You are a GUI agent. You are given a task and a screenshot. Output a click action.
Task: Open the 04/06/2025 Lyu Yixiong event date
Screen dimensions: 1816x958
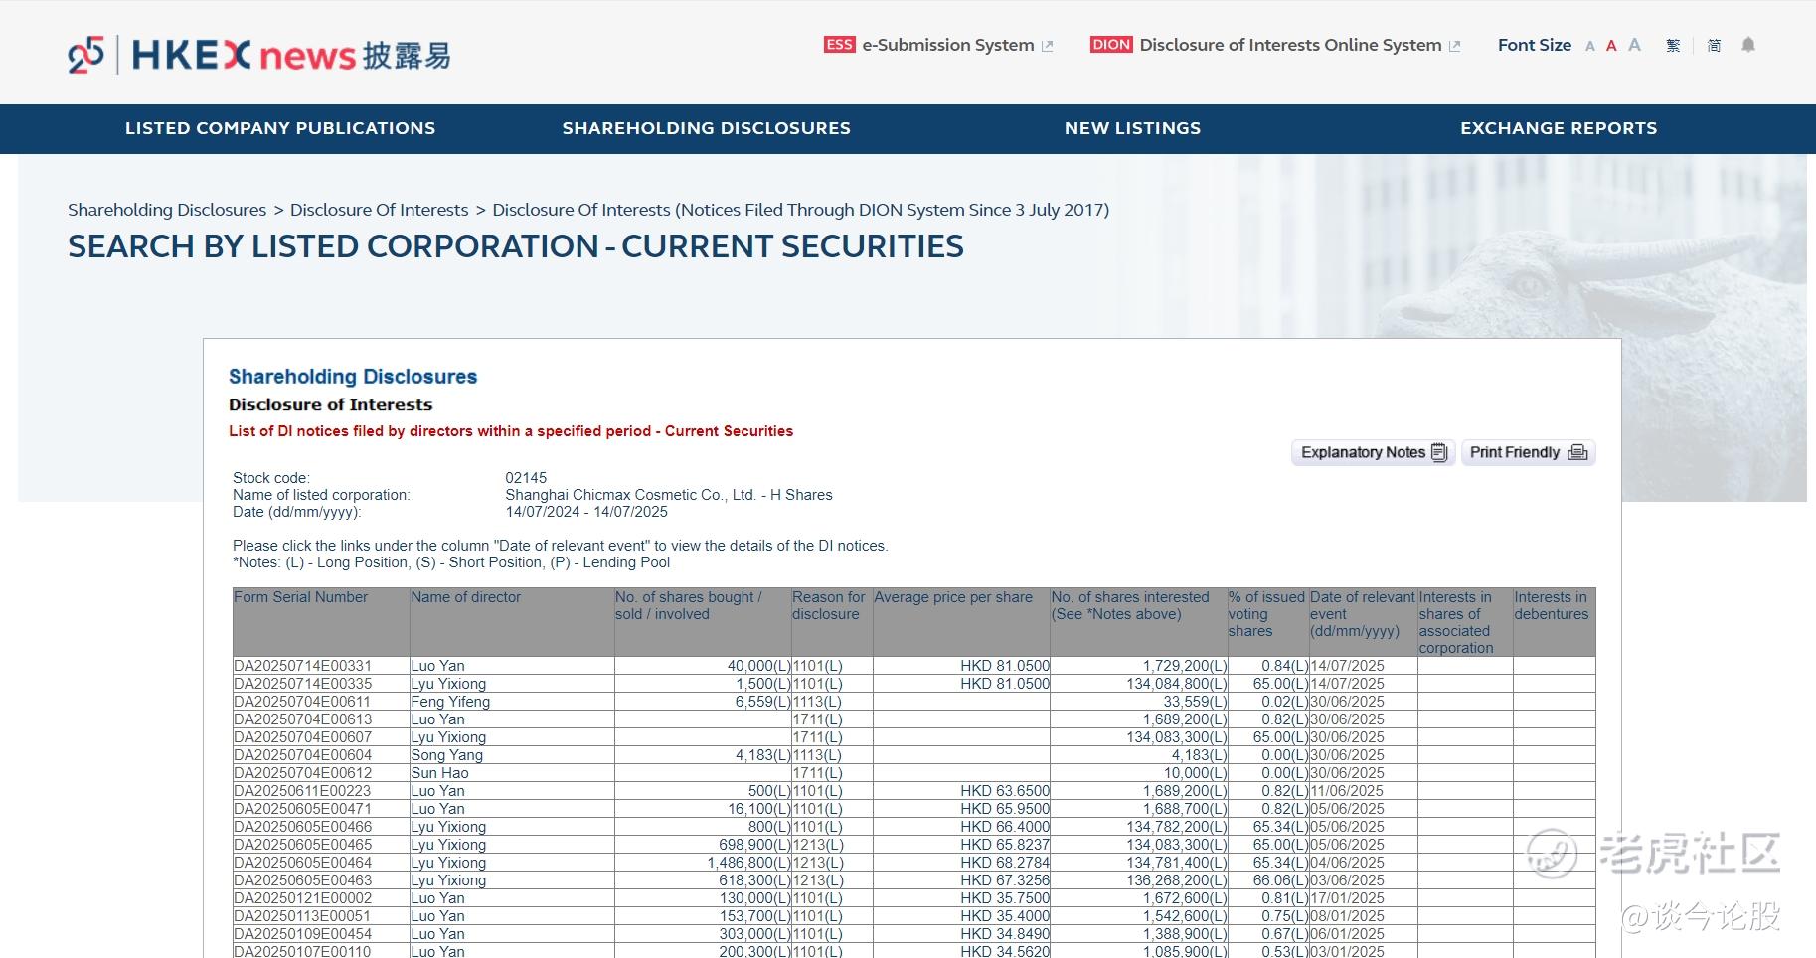1347,863
